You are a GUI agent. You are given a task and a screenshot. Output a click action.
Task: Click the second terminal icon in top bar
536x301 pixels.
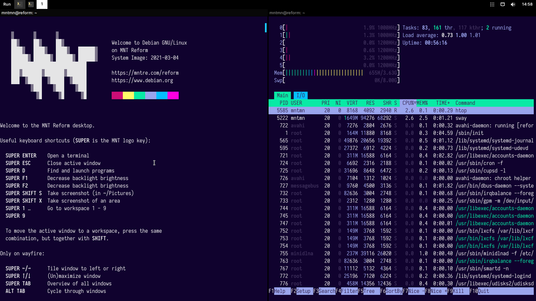(31, 4)
